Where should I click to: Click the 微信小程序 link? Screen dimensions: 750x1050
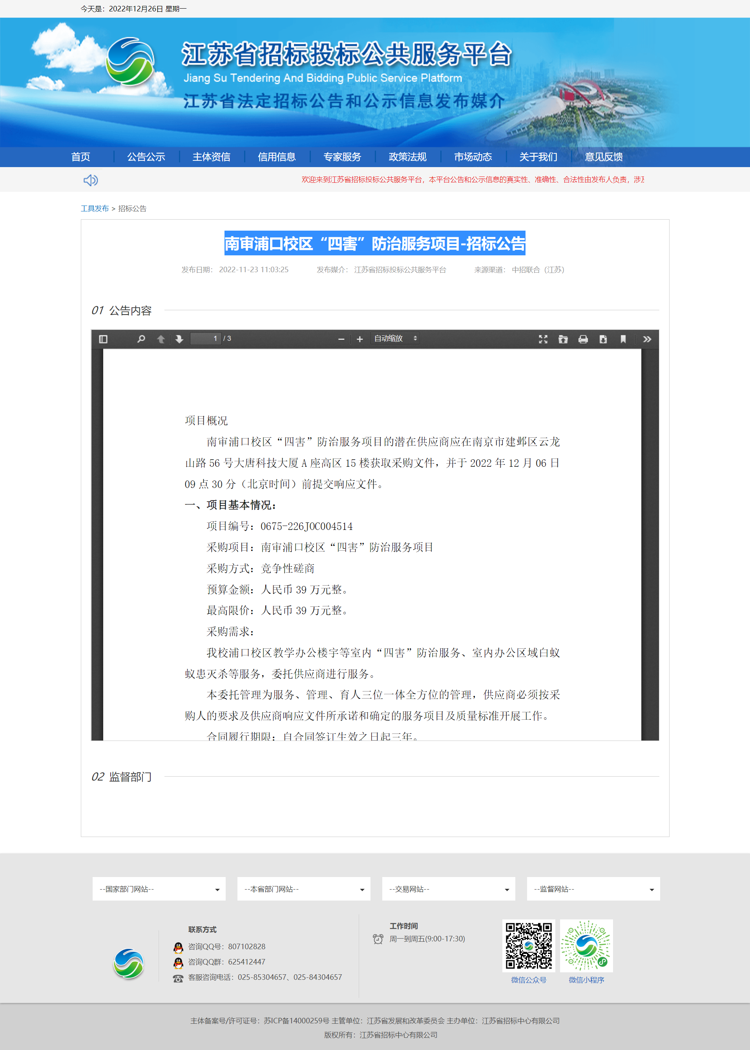(586, 980)
